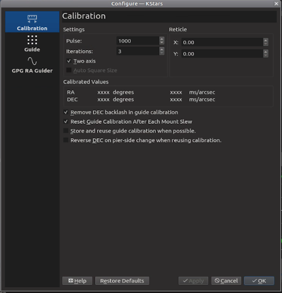282x293 pixels.
Task: Click the Help button
Action: point(77,281)
